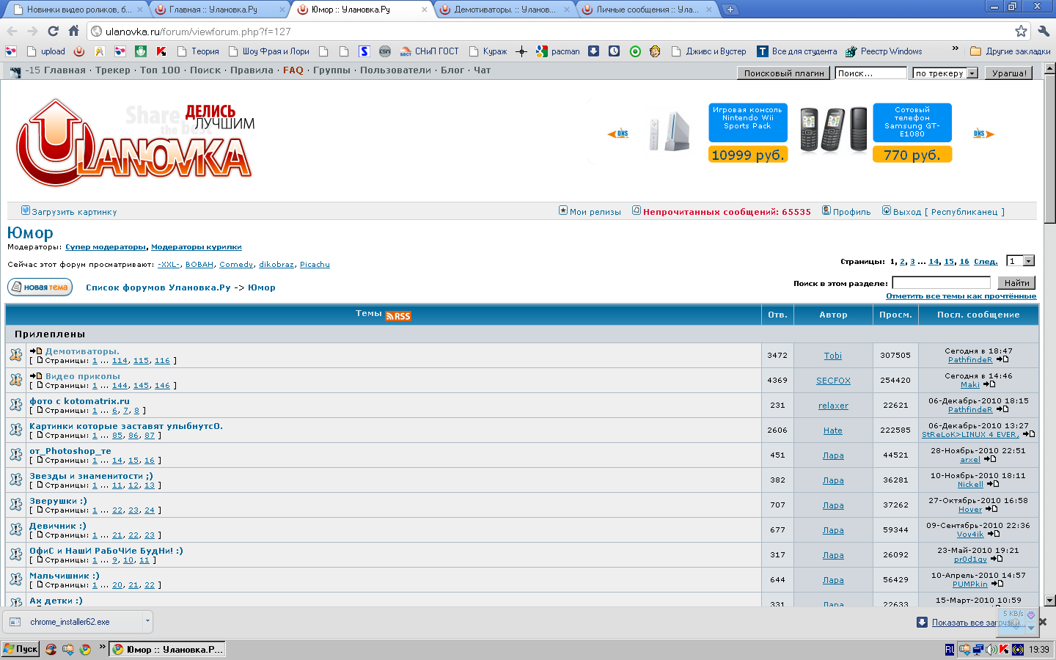
Task: Open the clock bookmark icon
Action: point(615,51)
